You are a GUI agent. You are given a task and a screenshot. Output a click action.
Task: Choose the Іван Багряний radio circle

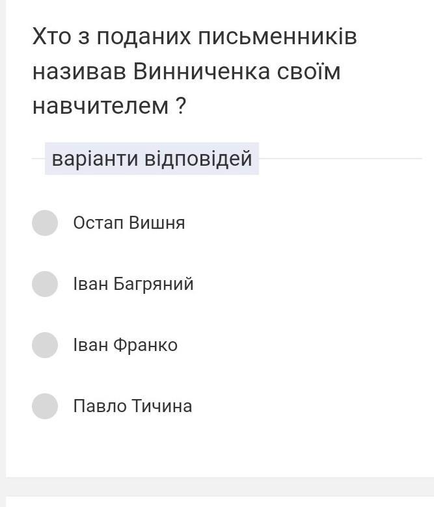[45, 284]
